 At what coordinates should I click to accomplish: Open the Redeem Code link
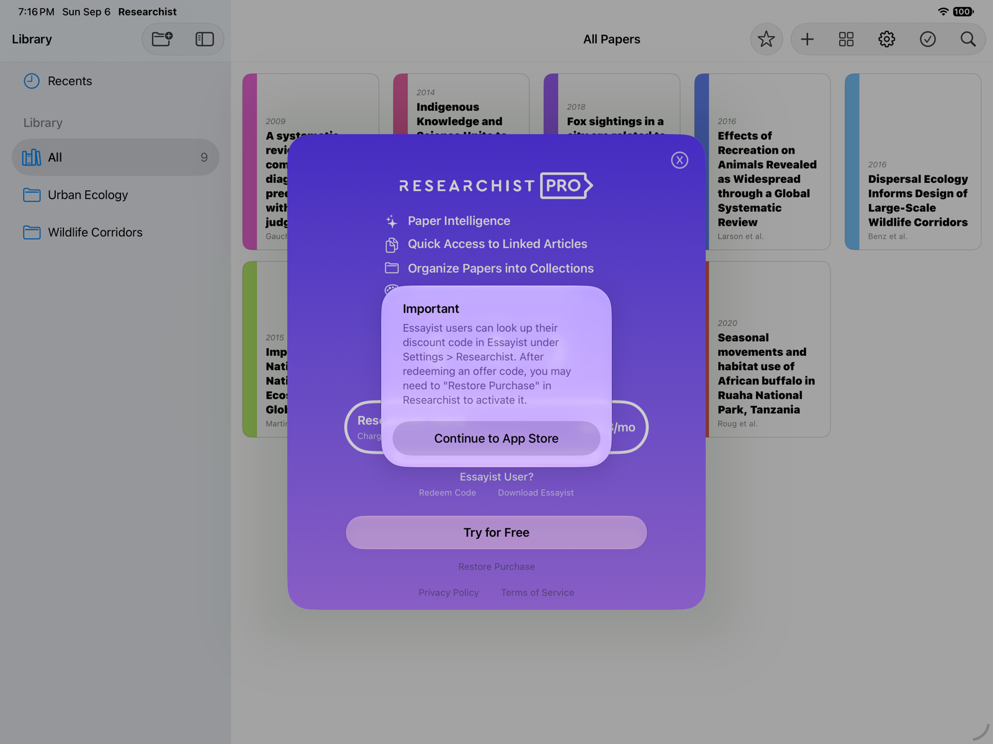click(x=447, y=493)
